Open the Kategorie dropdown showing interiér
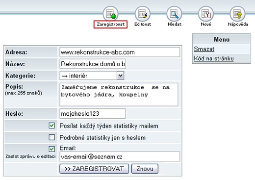 point(92,76)
